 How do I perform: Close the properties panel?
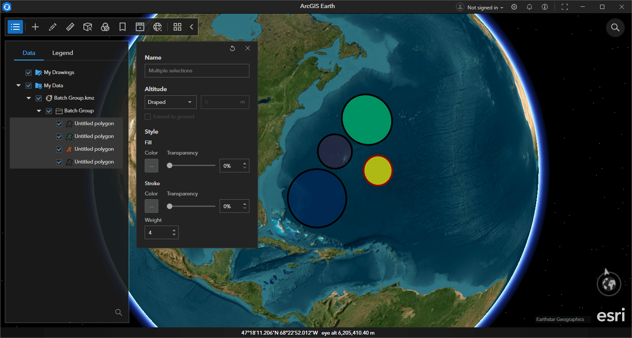[x=248, y=48]
